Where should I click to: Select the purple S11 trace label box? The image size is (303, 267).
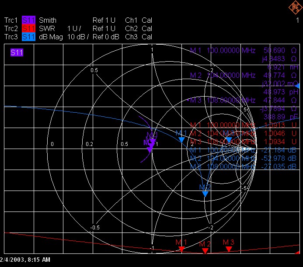click(x=17, y=52)
